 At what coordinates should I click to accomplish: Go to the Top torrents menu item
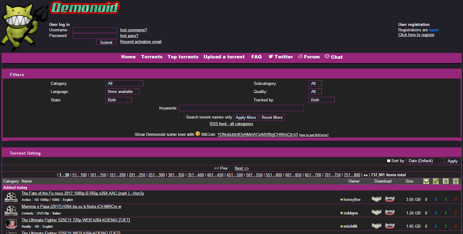pyautogui.click(x=183, y=57)
